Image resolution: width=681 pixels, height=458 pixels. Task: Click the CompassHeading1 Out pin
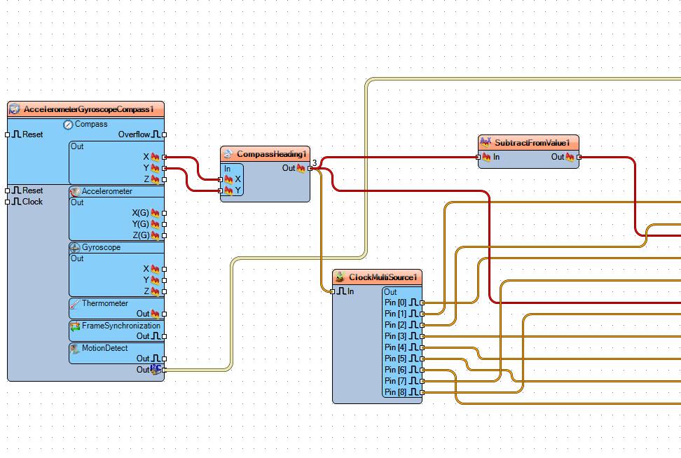(x=310, y=169)
